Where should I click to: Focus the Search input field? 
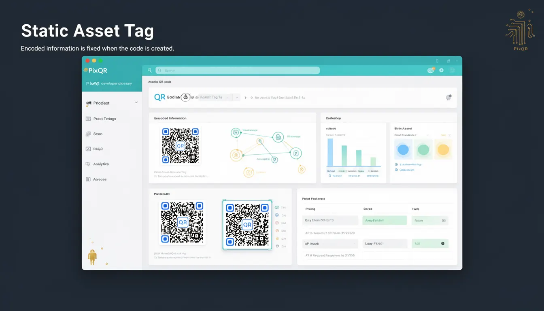coord(238,70)
